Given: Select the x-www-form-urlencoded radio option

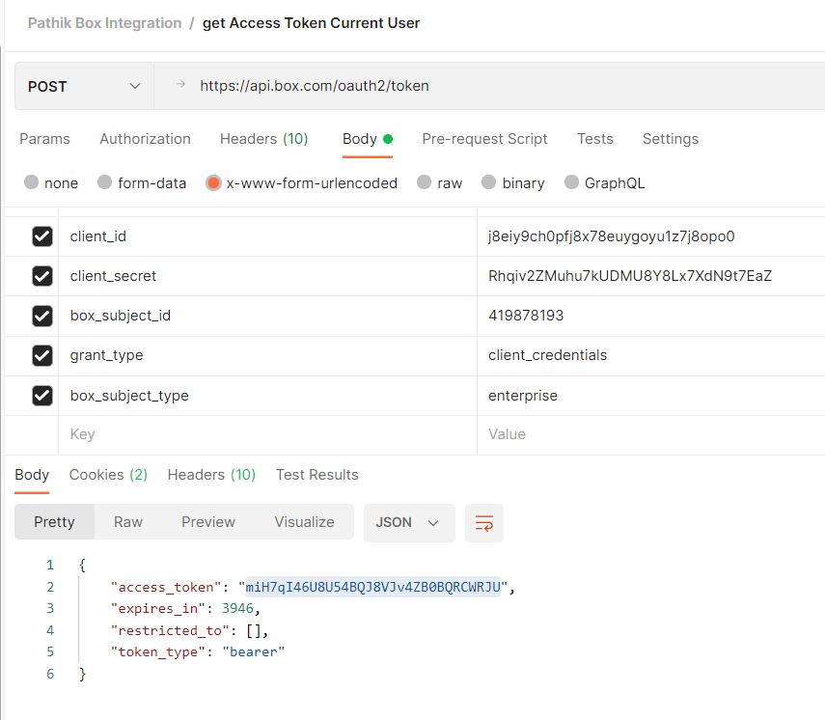Looking at the screenshot, I should 213,182.
